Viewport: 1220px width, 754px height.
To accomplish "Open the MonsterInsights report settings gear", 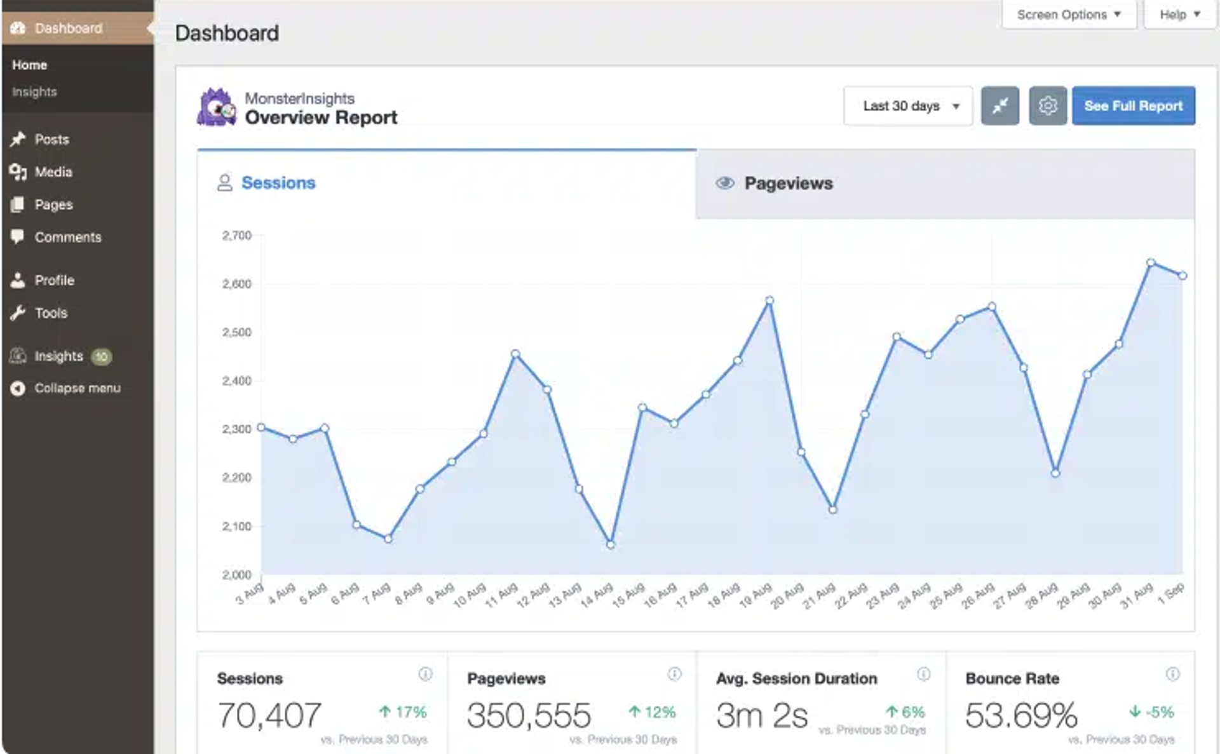I will [1048, 105].
